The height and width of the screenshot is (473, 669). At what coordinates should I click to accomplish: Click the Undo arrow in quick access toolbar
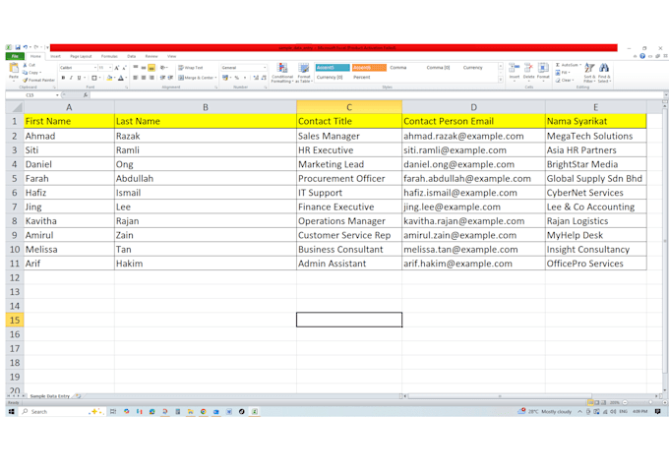(26, 47)
